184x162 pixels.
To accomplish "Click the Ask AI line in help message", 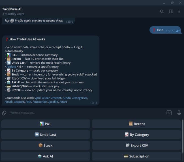I will click(44, 82).
